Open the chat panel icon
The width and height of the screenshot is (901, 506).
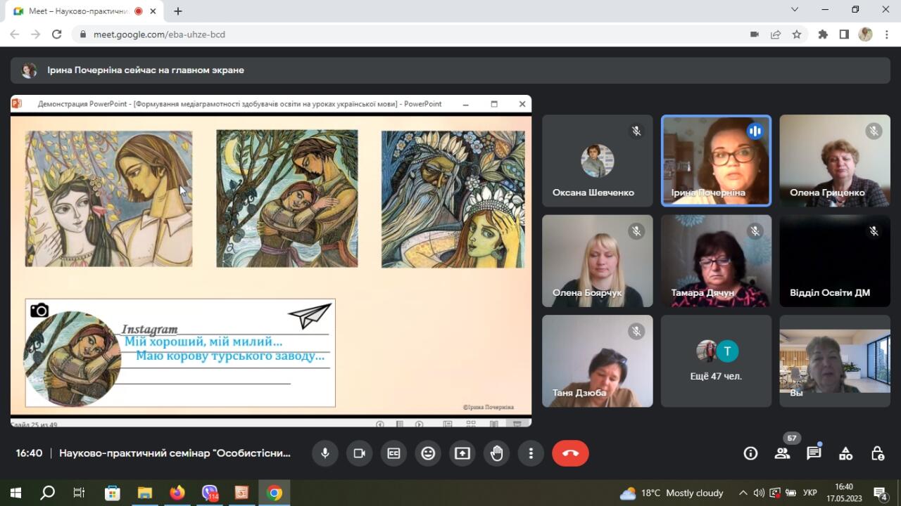tap(814, 453)
